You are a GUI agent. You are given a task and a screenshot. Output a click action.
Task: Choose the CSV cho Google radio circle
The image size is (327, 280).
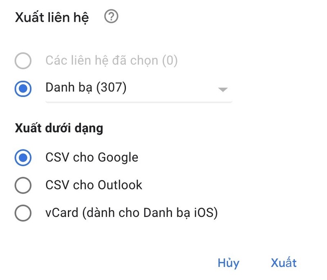[23, 158]
